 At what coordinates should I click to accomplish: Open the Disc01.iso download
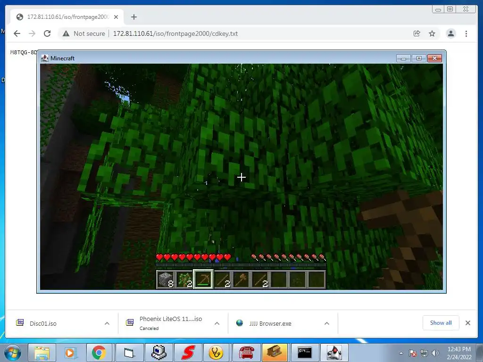pyautogui.click(x=43, y=323)
